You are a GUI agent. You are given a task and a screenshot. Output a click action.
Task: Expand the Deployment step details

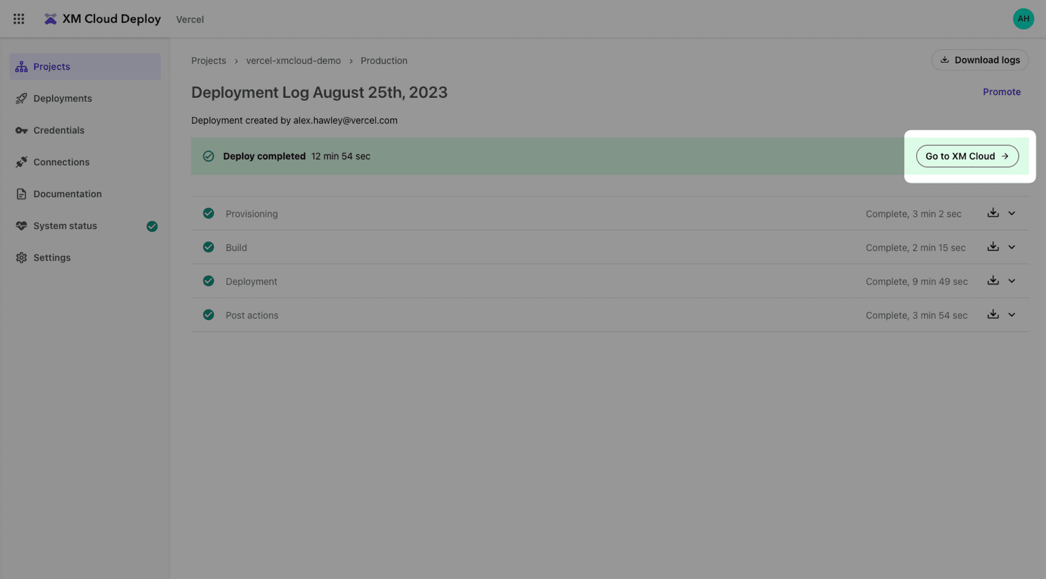[1011, 281]
